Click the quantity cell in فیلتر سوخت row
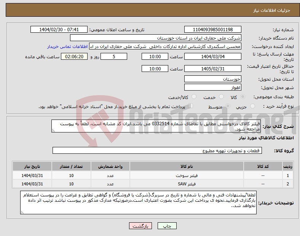Screen dimensions: 300x236 [x=71, y=175]
